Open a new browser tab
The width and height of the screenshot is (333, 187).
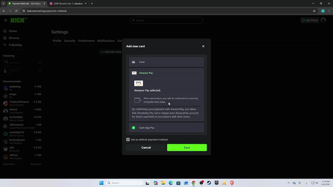92,4
